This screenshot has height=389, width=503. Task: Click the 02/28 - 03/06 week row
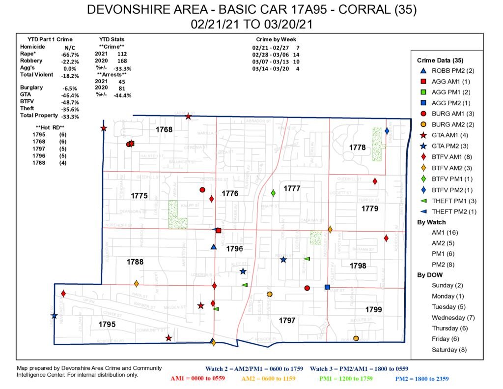(x=275, y=55)
